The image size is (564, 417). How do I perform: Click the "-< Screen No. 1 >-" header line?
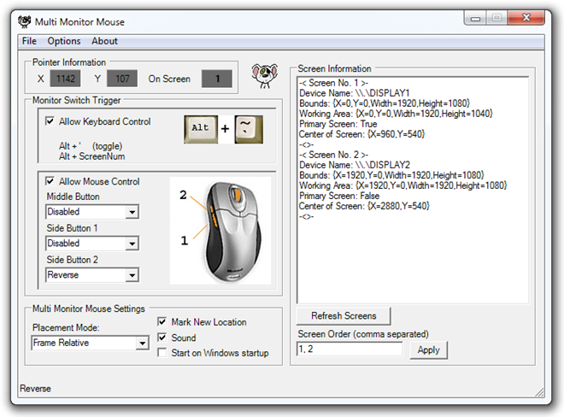coord(333,83)
